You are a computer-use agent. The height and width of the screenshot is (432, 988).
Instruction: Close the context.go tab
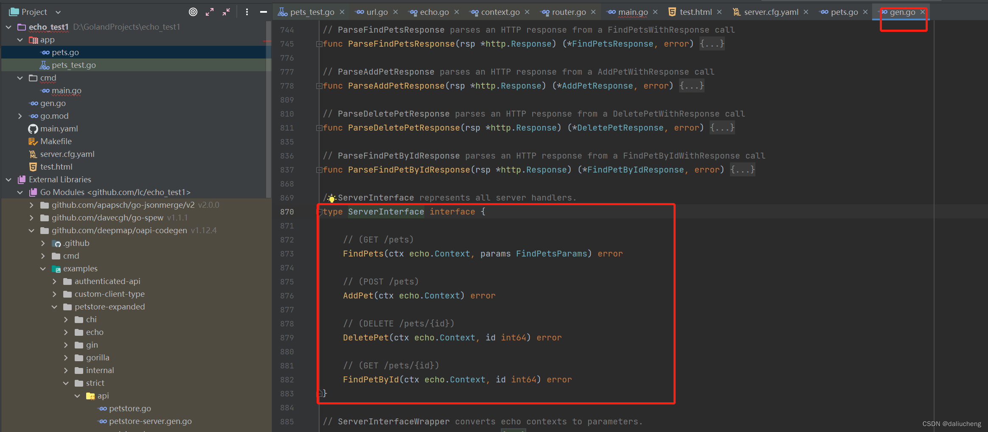pos(527,12)
